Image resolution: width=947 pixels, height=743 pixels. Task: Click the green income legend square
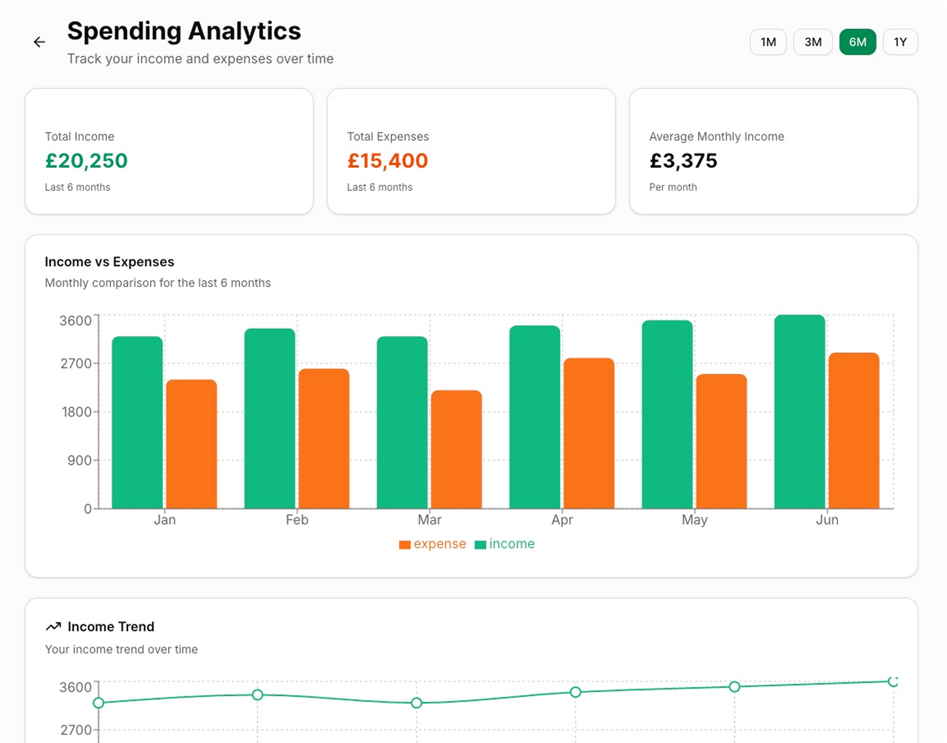pos(480,544)
